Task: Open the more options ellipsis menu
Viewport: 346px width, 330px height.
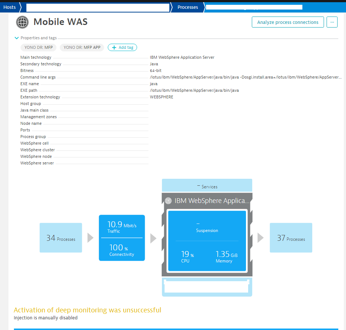Action: tap(332, 22)
